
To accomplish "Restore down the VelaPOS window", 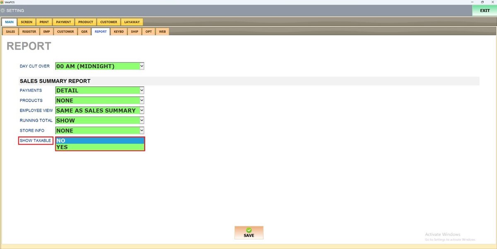I will pyautogui.click(x=483, y=2).
